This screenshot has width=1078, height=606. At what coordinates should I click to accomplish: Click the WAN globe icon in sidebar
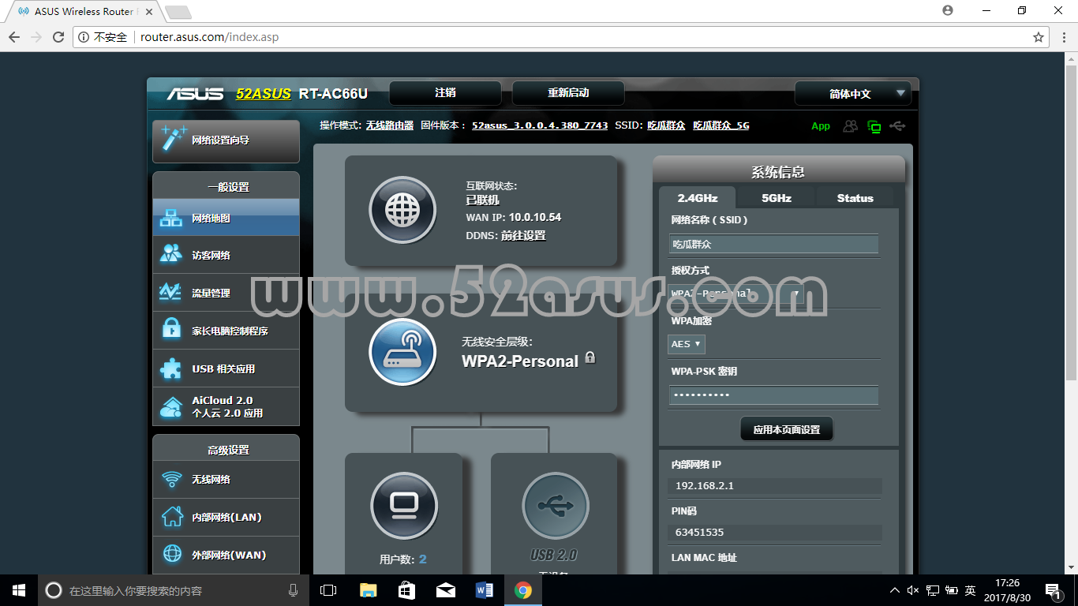[171, 554]
